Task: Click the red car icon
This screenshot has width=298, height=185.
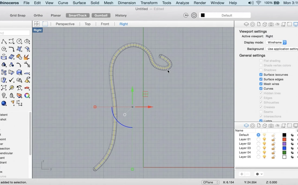Action: 27,88
